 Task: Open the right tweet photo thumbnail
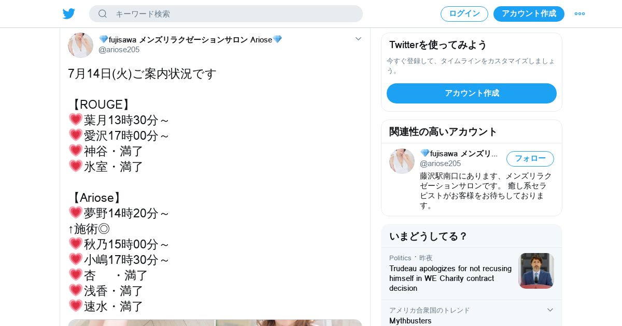click(x=289, y=322)
